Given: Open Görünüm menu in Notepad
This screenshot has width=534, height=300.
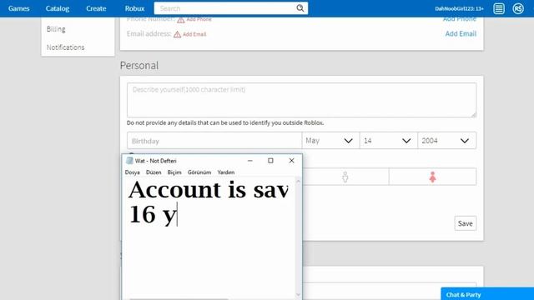Looking at the screenshot, I should tap(199, 172).
